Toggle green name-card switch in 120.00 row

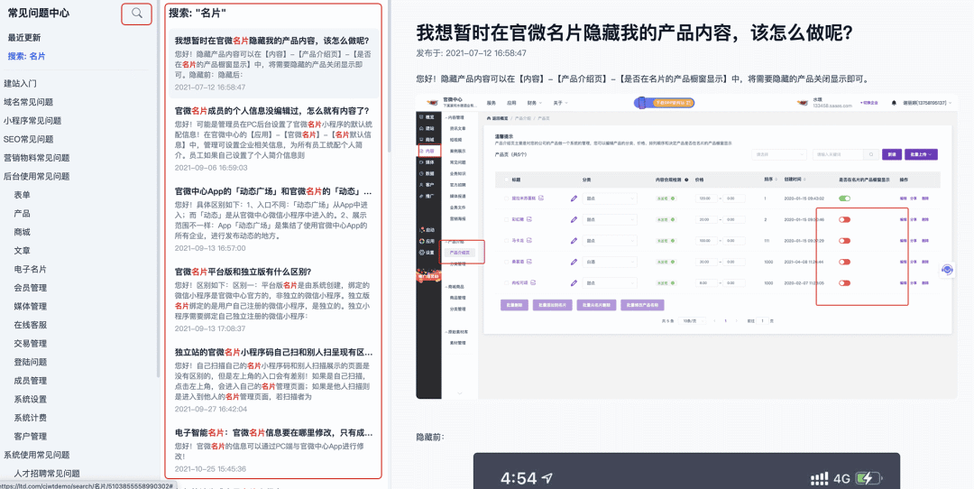coord(844,198)
